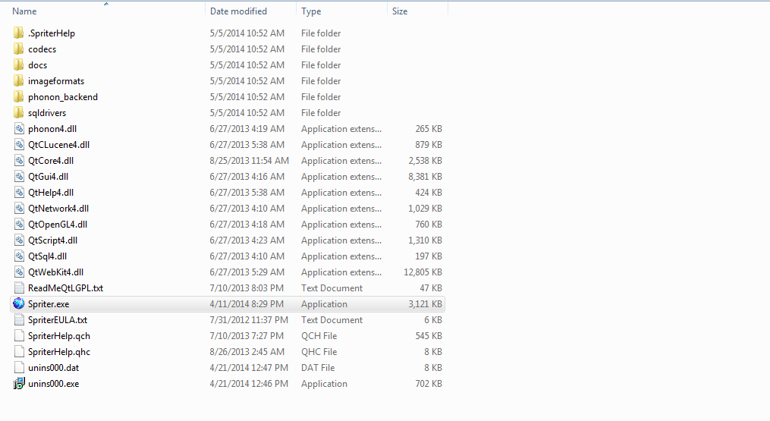
Task: Click the SpriterHelp.qch file icon
Action: click(19, 336)
